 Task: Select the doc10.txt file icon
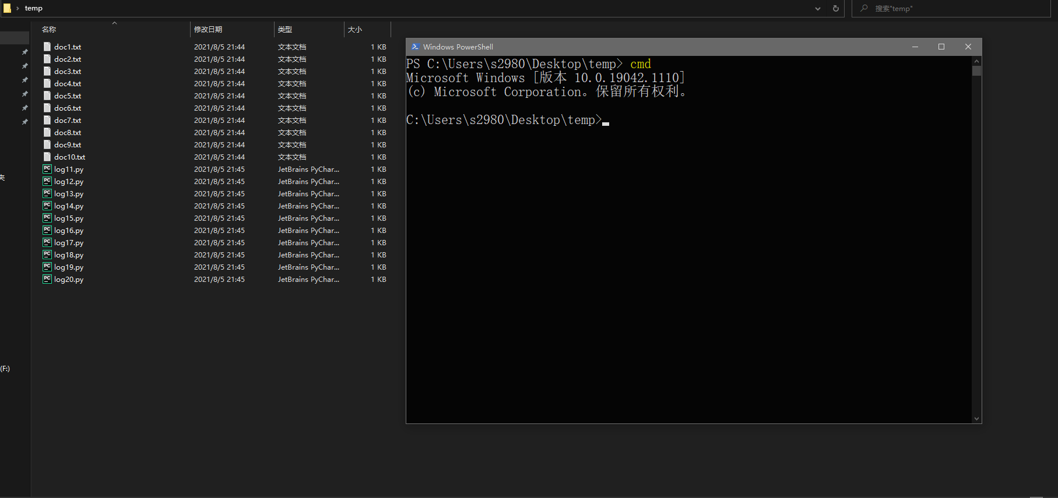click(47, 157)
